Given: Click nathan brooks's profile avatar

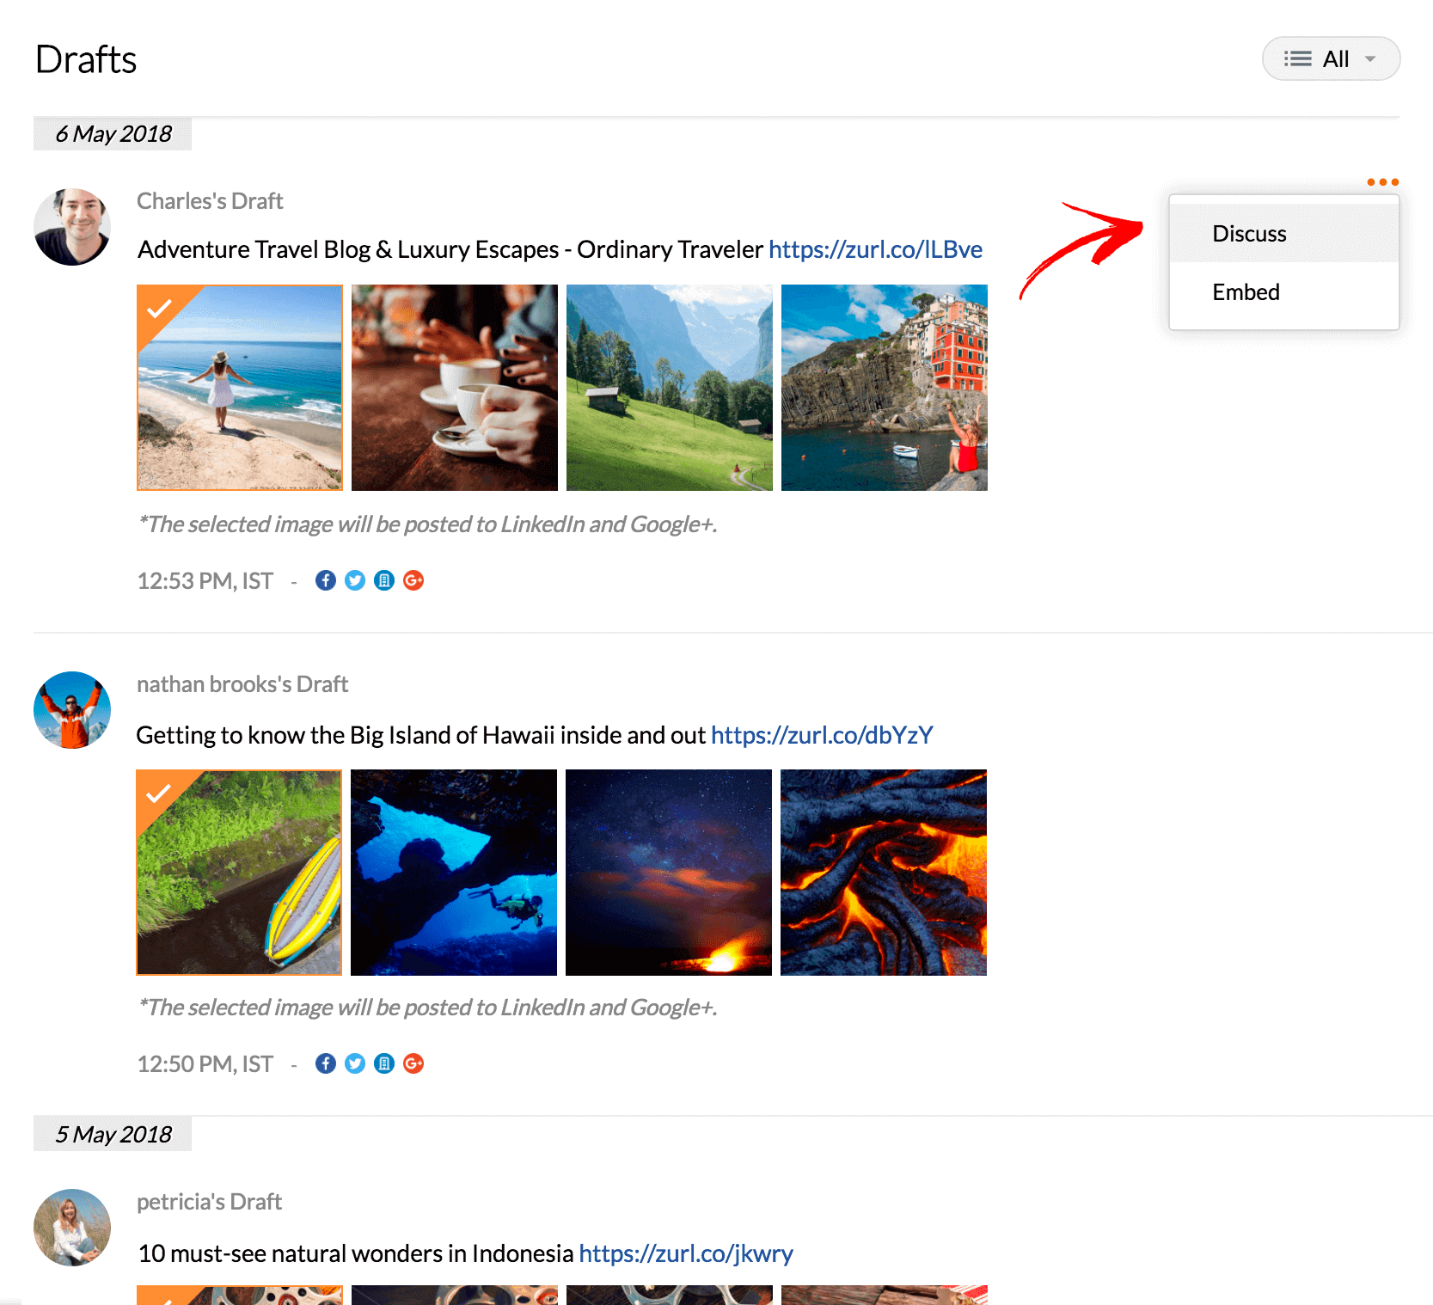Looking at the screenshot, I should click(x=72, y=710).
